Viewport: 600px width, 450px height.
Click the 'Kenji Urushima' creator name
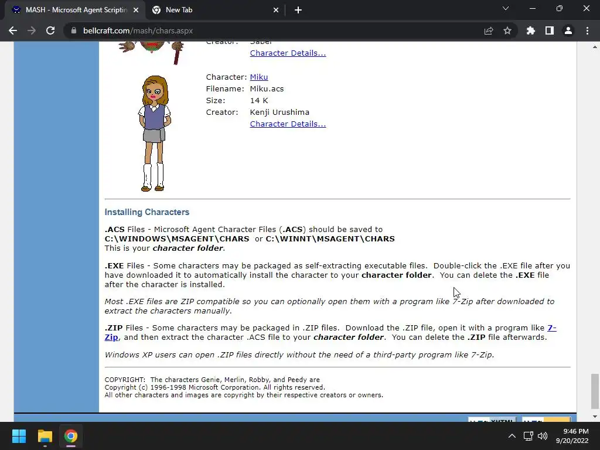[x=279, y=112]
